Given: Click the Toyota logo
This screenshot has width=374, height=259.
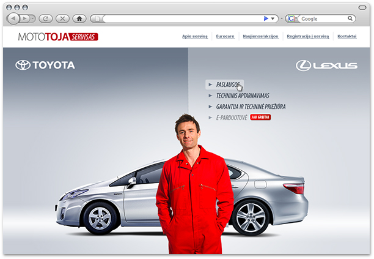Looking at the screenshot, I should [x=45, y=65].
